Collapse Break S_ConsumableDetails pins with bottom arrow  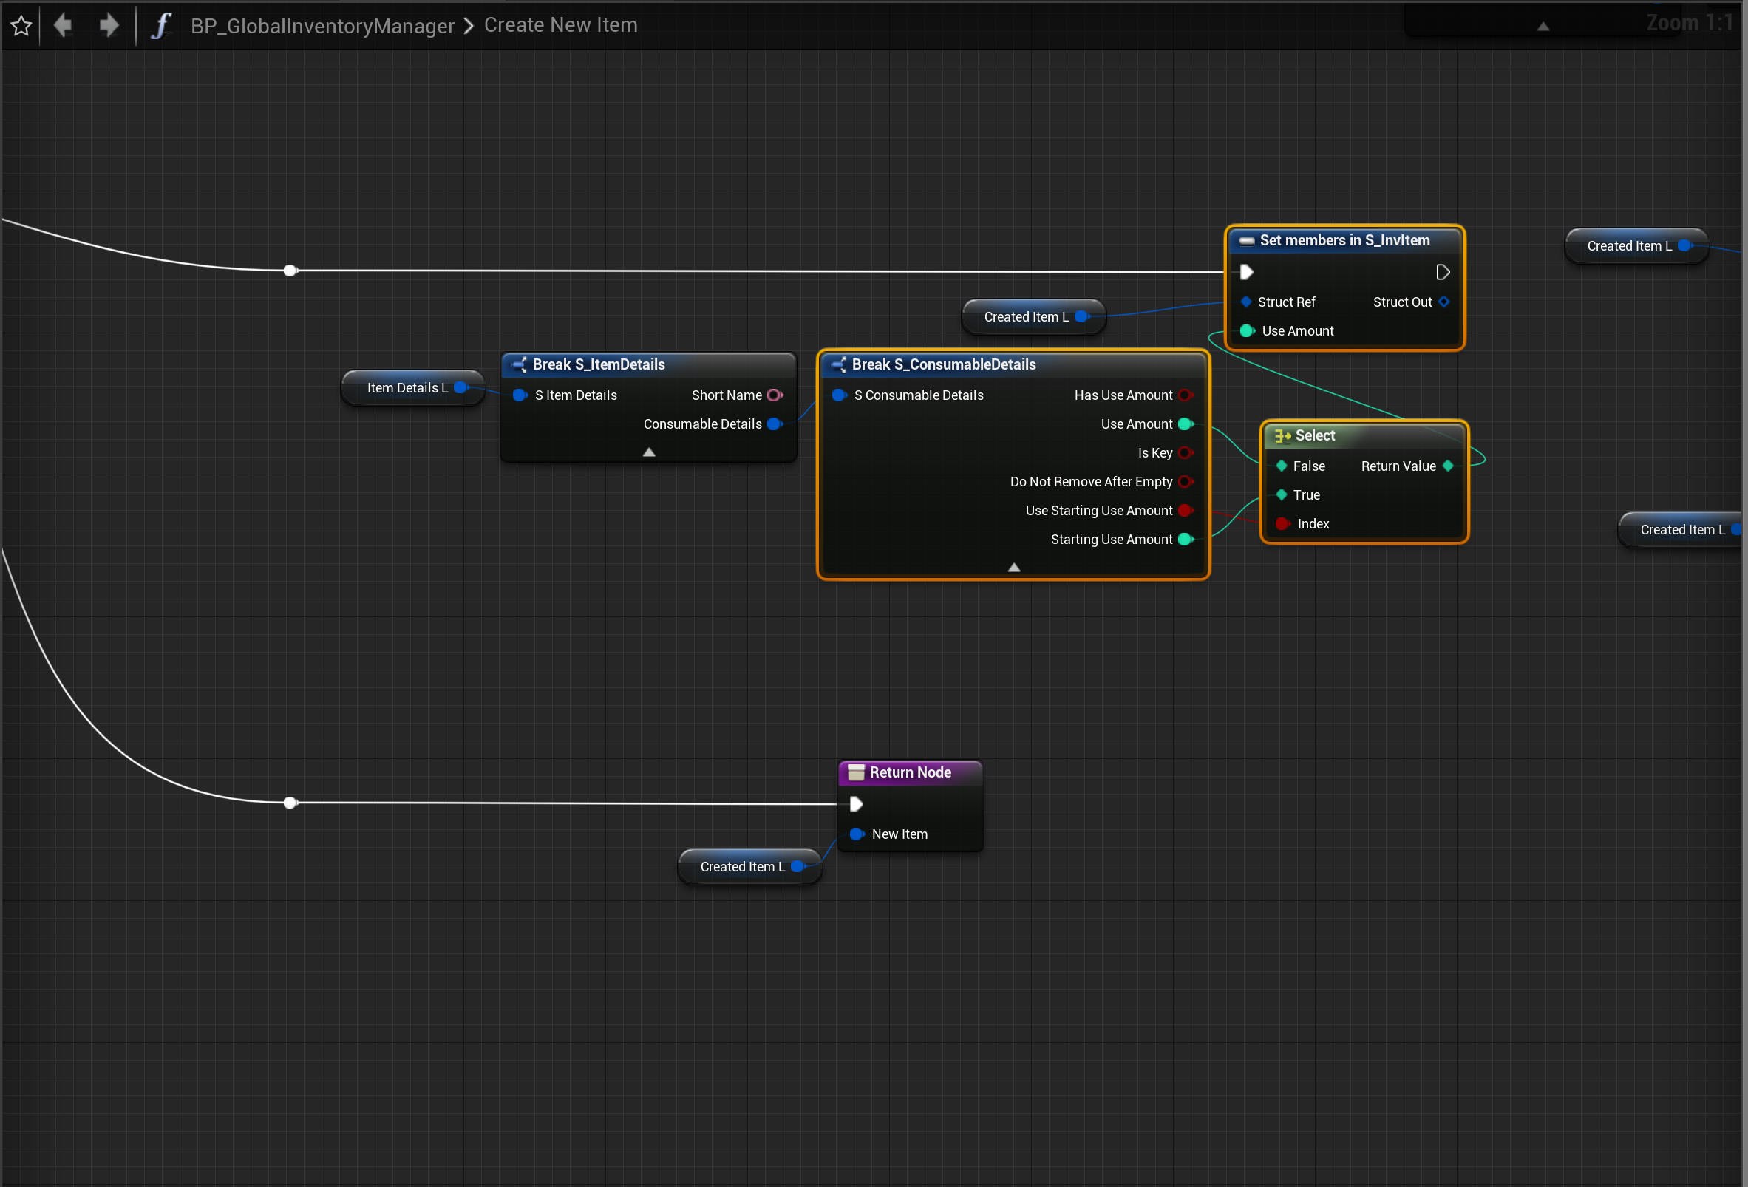pyautogui.click(x=1013, y=567)
